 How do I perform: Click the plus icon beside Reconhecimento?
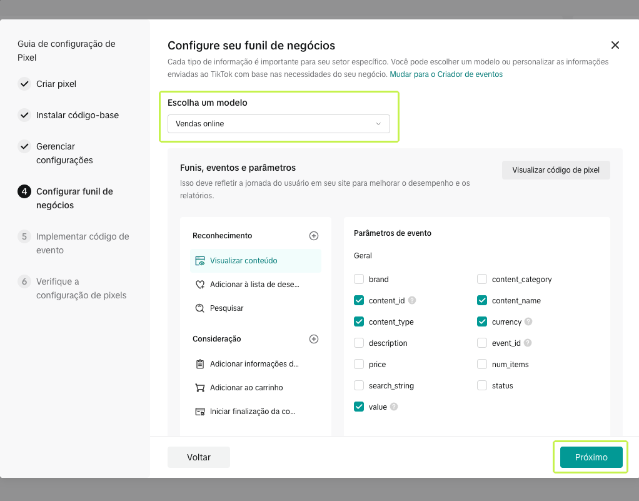click(x=314, y=236)
